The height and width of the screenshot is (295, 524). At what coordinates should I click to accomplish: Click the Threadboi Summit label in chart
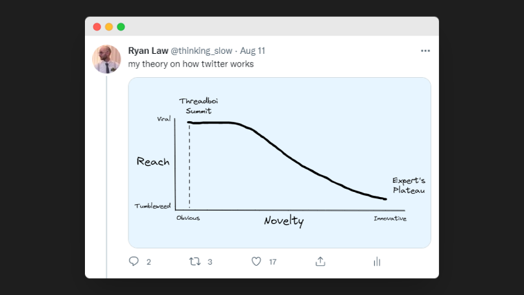point(195,106)
